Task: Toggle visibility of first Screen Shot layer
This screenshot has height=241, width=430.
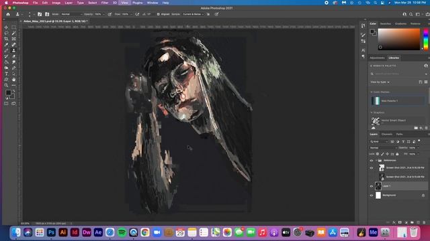Action: coord(372,168)
